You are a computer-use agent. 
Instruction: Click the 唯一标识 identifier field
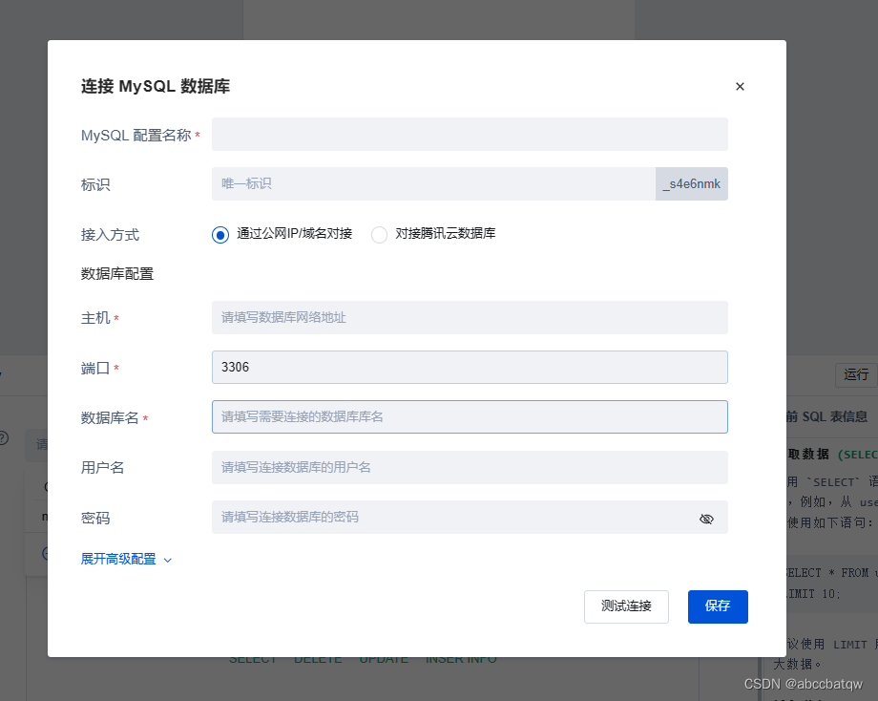[x=433, y=183]
